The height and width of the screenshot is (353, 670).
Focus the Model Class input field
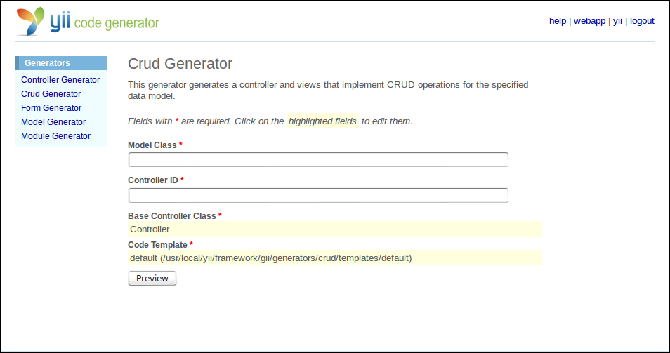point(318,159)
